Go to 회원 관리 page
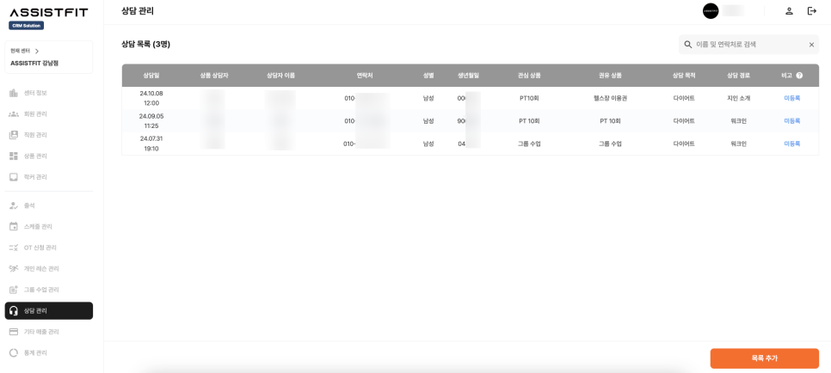 [35, 113]
